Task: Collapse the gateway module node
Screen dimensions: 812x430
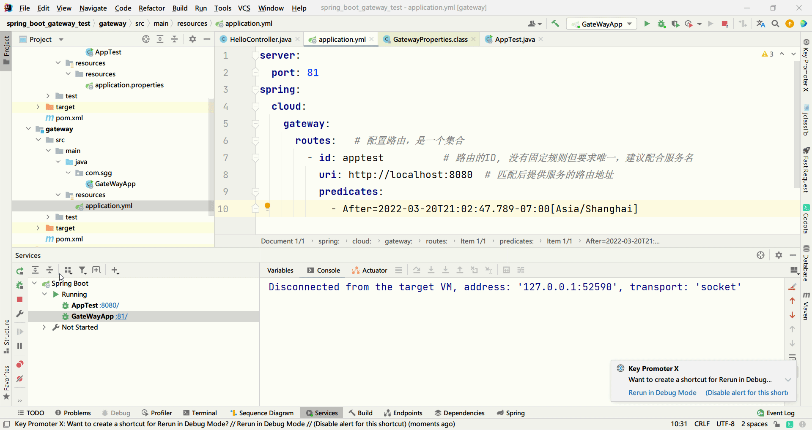Action: [x=28, y=129]
